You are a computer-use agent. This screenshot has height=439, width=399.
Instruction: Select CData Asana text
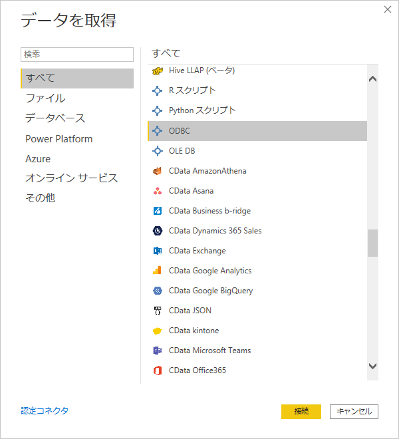tap(192, 191)
